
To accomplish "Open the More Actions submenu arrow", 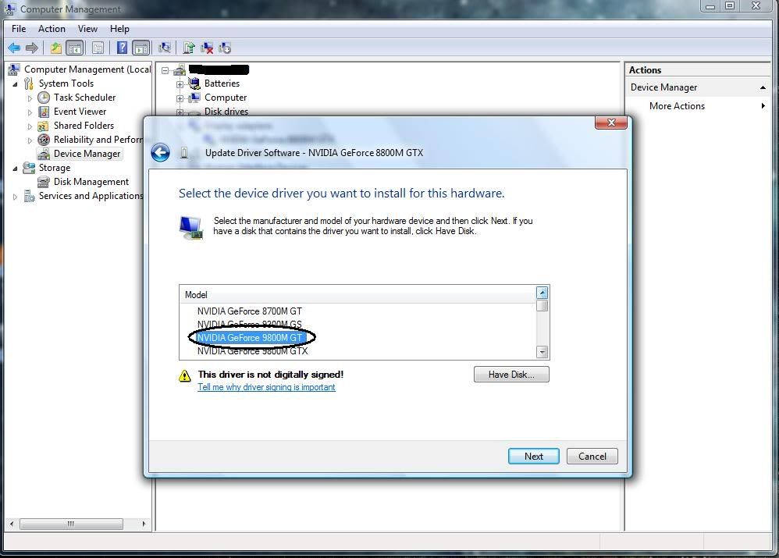I will click(763, 106).
